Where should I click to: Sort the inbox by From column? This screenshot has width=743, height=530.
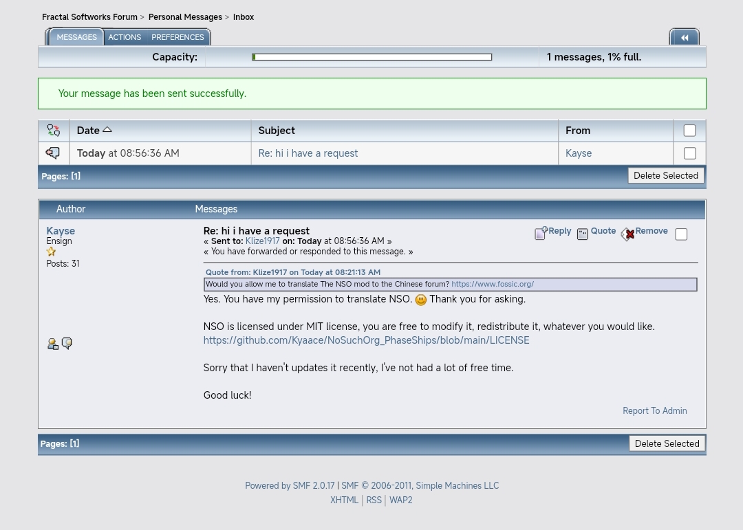pyautogui.click(x=578, y=131)
